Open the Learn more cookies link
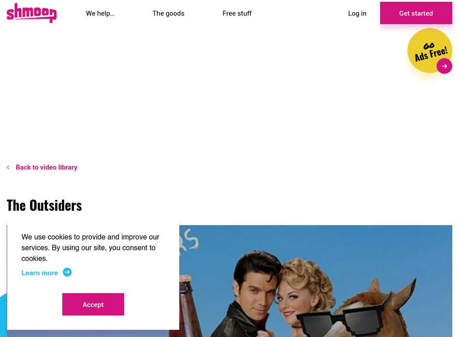This screenshot has height=337, width=459. (x=40, y=273)
